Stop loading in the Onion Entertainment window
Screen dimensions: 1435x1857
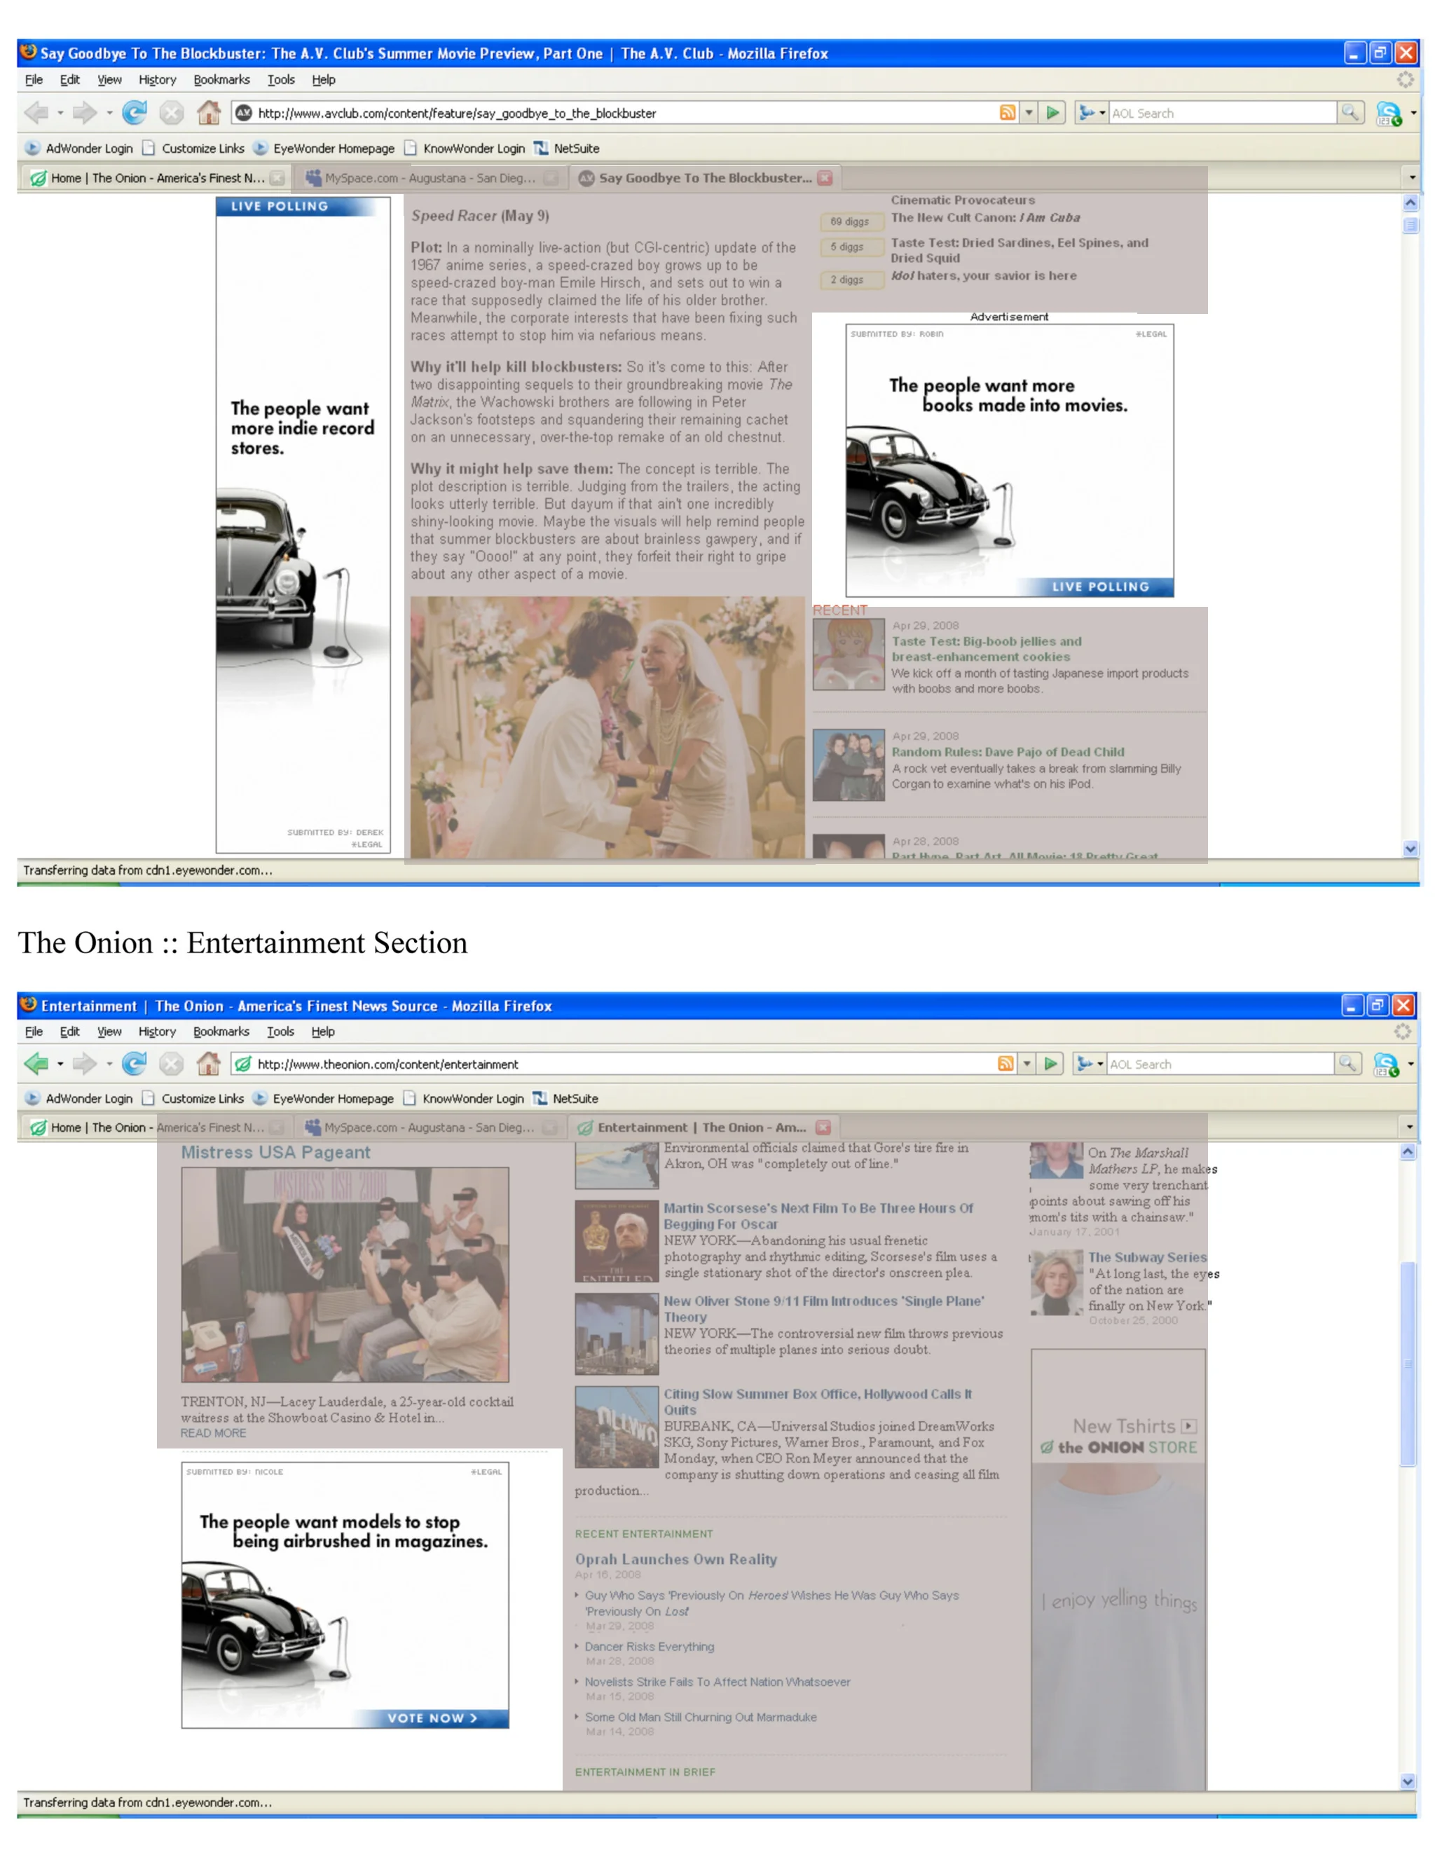point(172,1064)
